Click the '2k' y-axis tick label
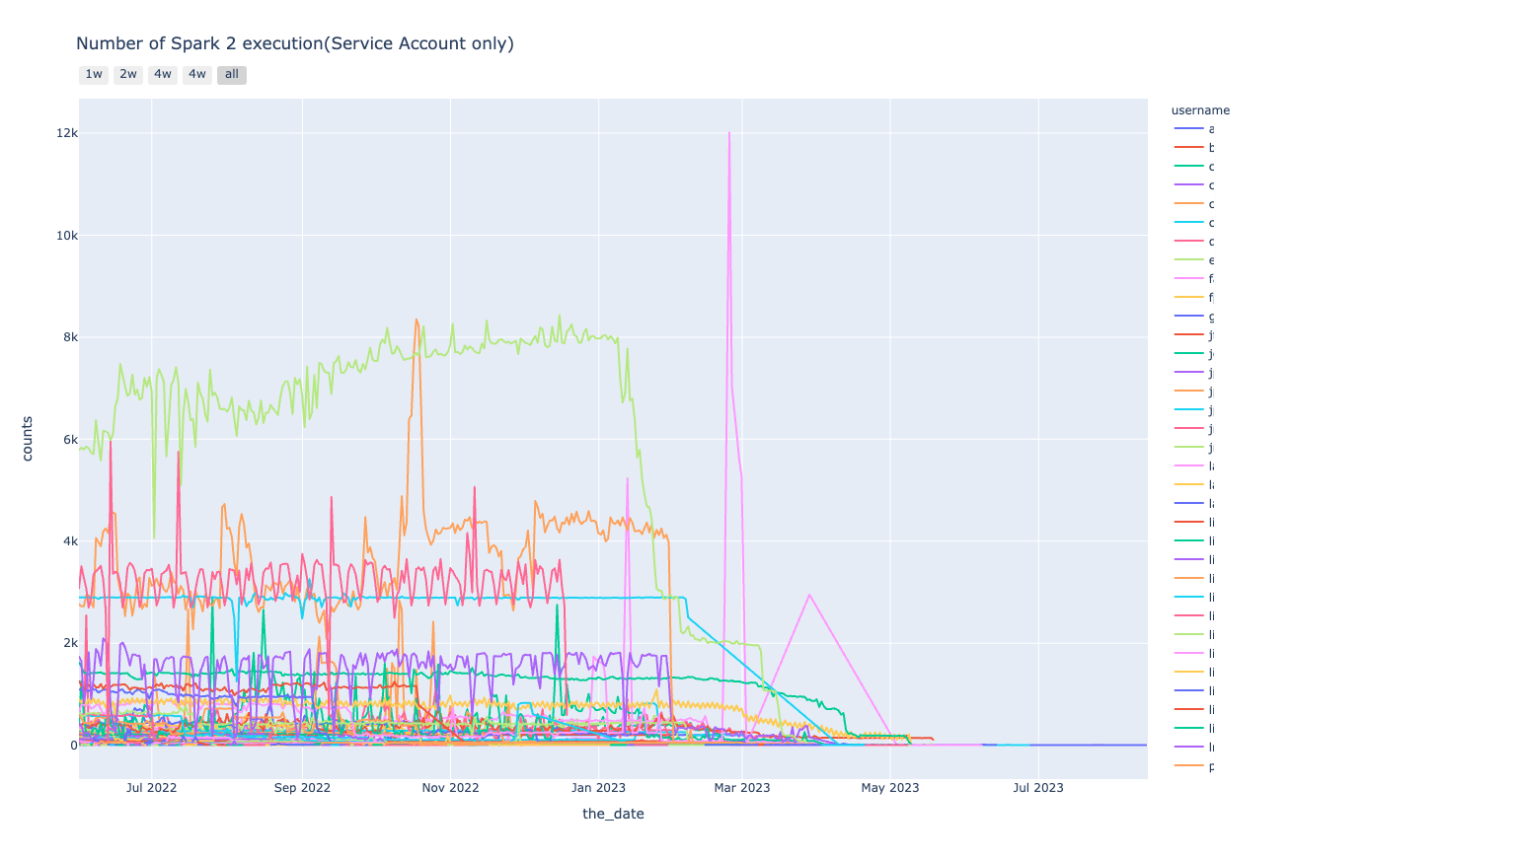Screen dimensions: 1518x858 point(70,643)
